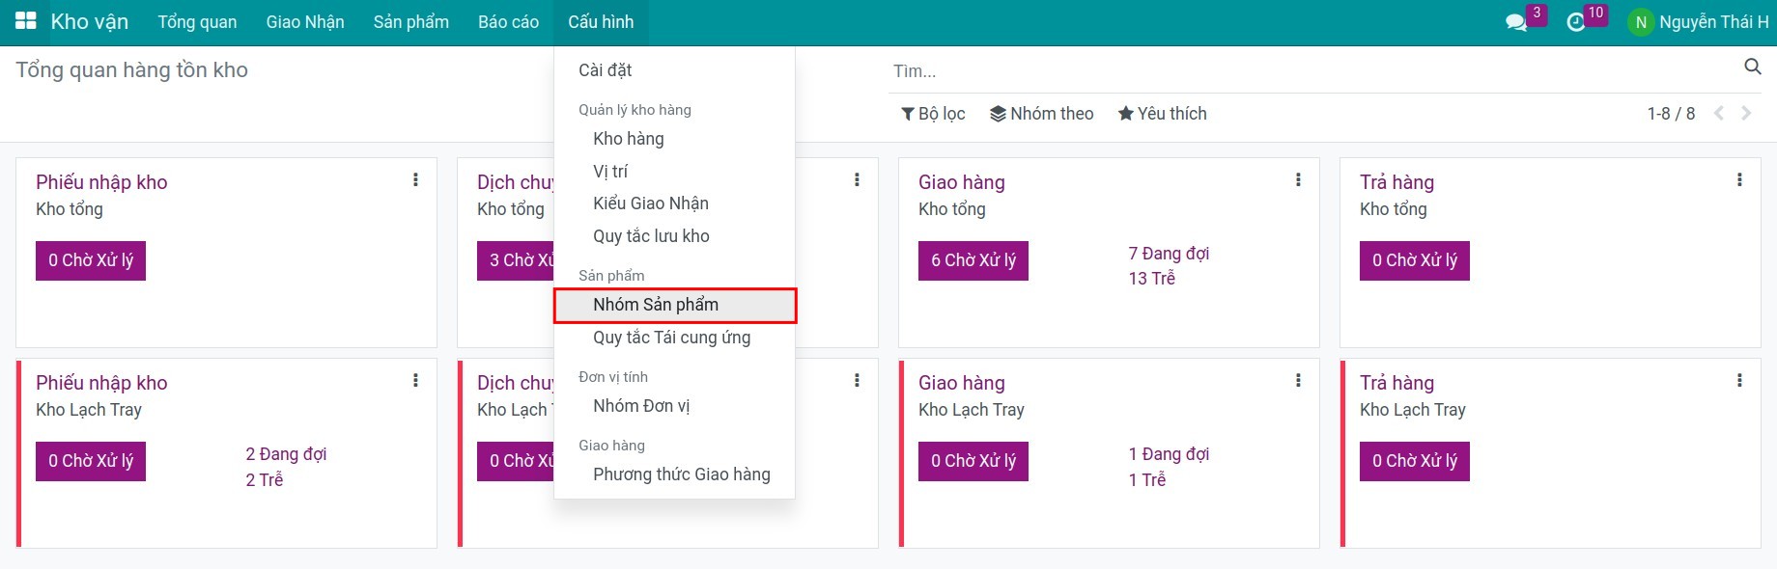Open the 13 Trễ late deliveries link

pyautogui.click(x=1152, y=278)
